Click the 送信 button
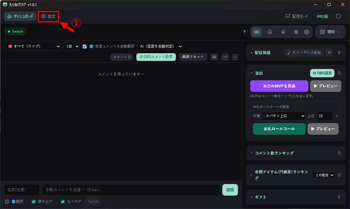Viewport: 350px width, 209px height. 230,190
